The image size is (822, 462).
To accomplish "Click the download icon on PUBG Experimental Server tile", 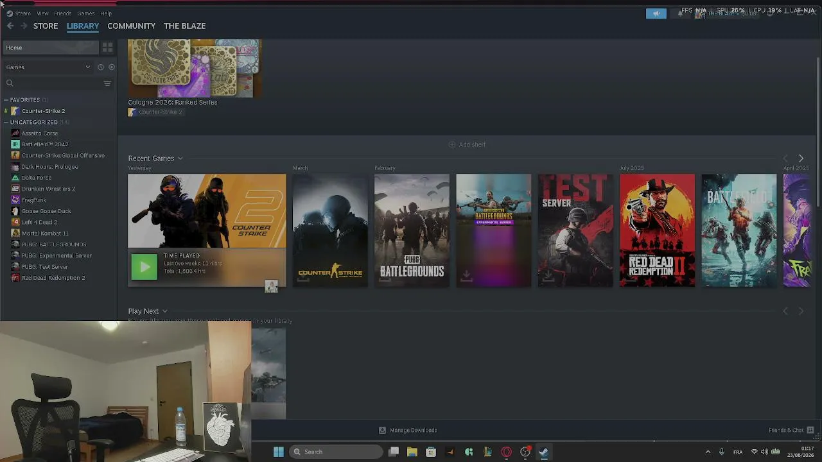I will click(467, 276).
